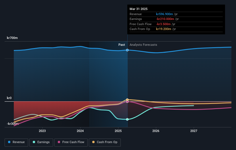236x150 pixels.
Task: Click the 2025 x-axis label
Action: pos(118,131)
